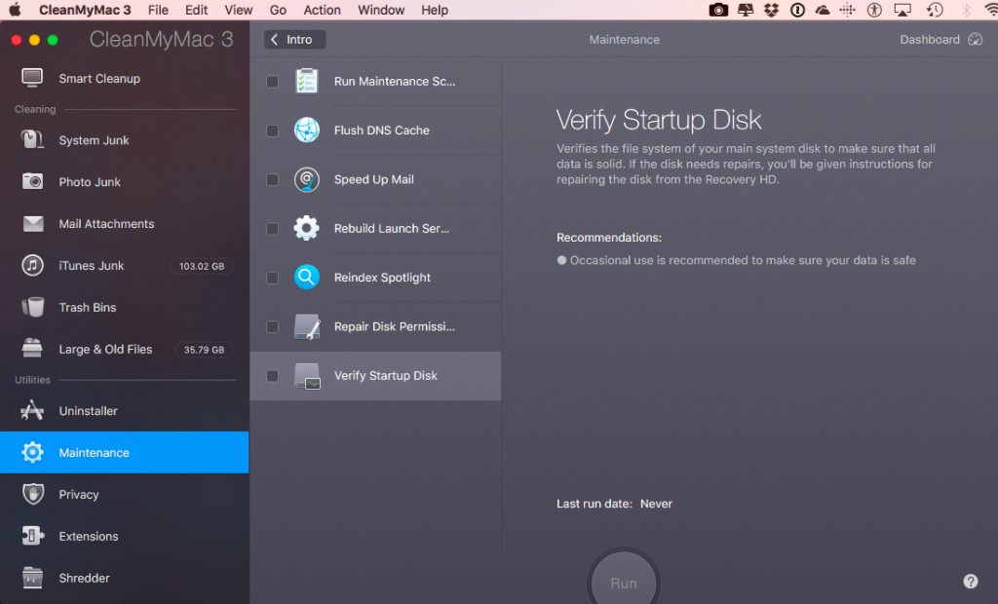Open cloud sync menu bar icon

(x=823, y=10)
